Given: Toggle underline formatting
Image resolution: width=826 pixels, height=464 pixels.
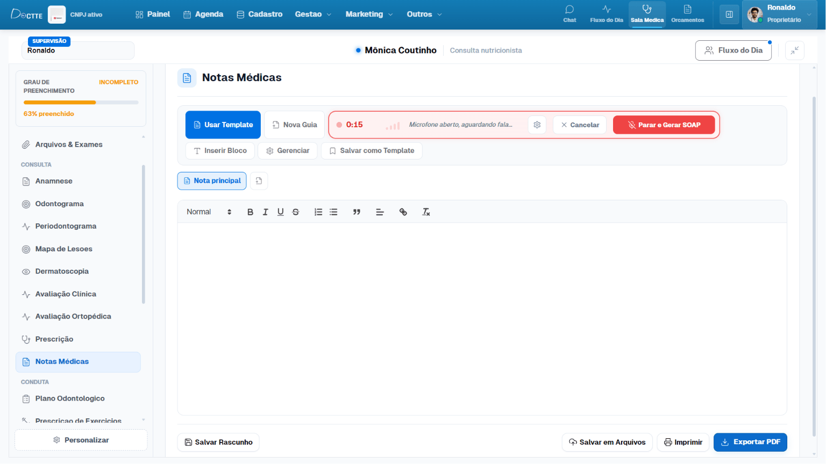Looking at the screenshot, I should (280, 212).
